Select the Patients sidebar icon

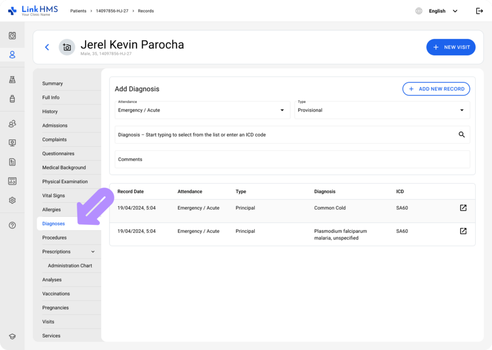12,54
